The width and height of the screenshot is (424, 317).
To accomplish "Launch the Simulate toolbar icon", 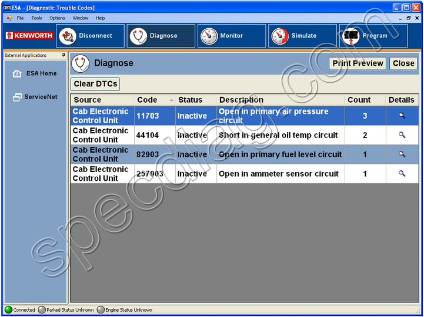I will [279, 36].
